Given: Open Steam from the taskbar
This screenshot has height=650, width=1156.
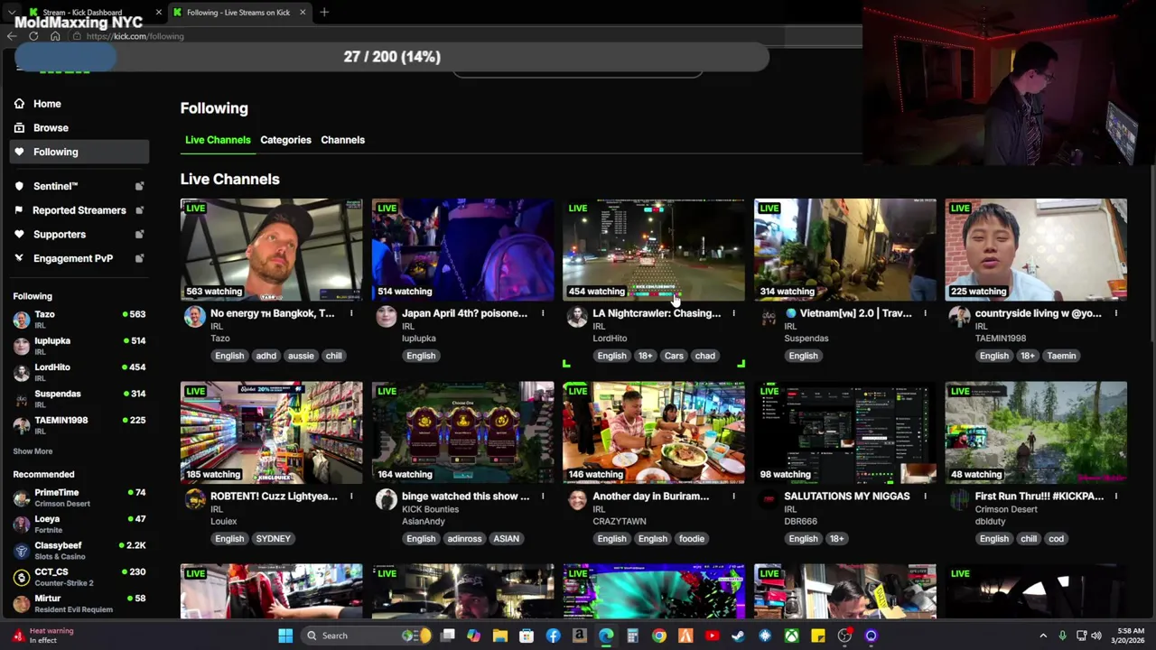Looking at the screenshot, I should click(738, 636).
